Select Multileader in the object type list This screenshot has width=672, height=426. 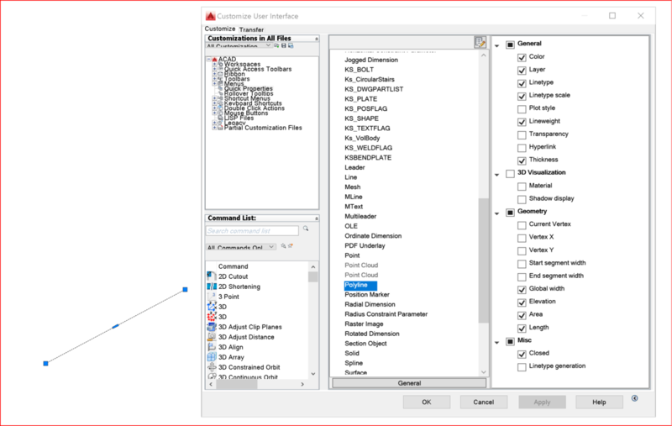coord(360,217)
